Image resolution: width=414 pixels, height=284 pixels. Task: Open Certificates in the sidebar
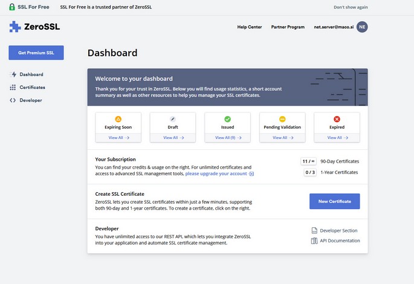32,87
